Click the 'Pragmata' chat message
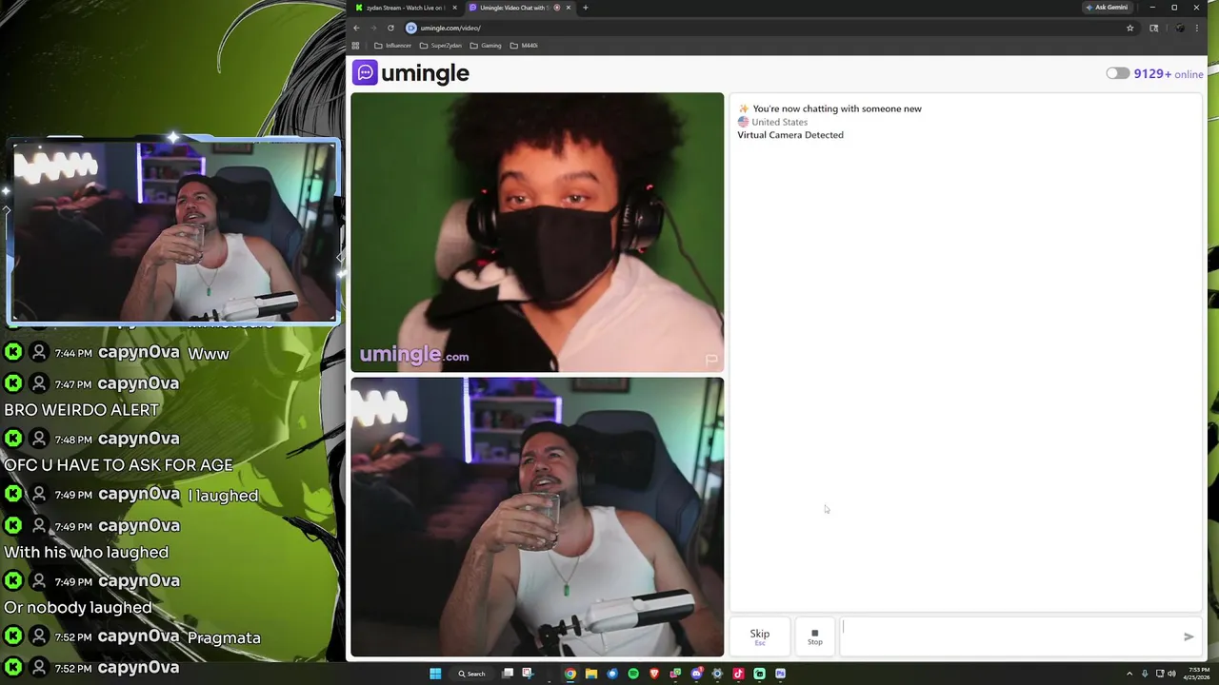Viewport: 1219px width, 685px height. 224,637
